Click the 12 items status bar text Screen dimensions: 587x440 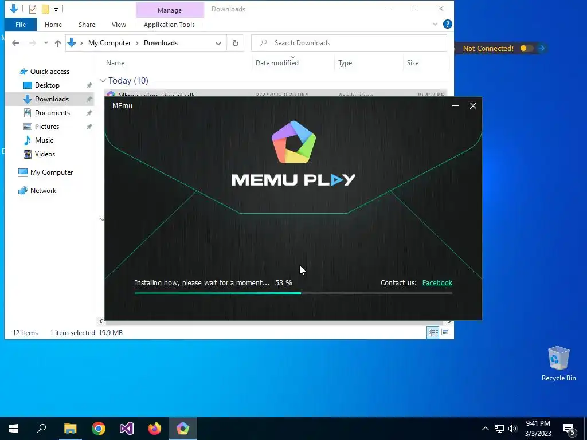coord(25,333)
